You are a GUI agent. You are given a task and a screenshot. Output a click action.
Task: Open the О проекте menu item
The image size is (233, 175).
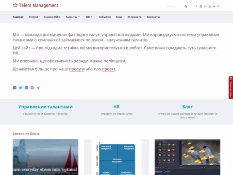click(134, 17)
